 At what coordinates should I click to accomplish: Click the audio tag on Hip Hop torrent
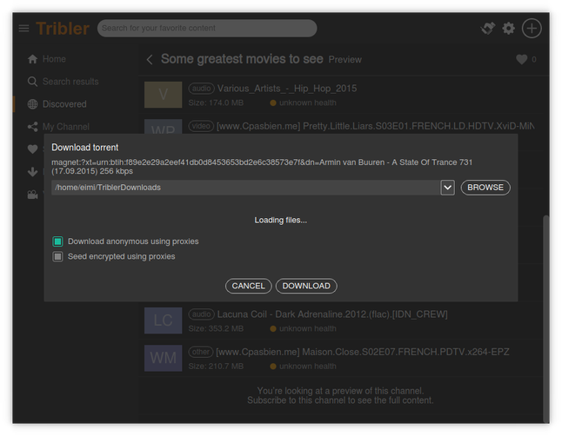[202, 89]
